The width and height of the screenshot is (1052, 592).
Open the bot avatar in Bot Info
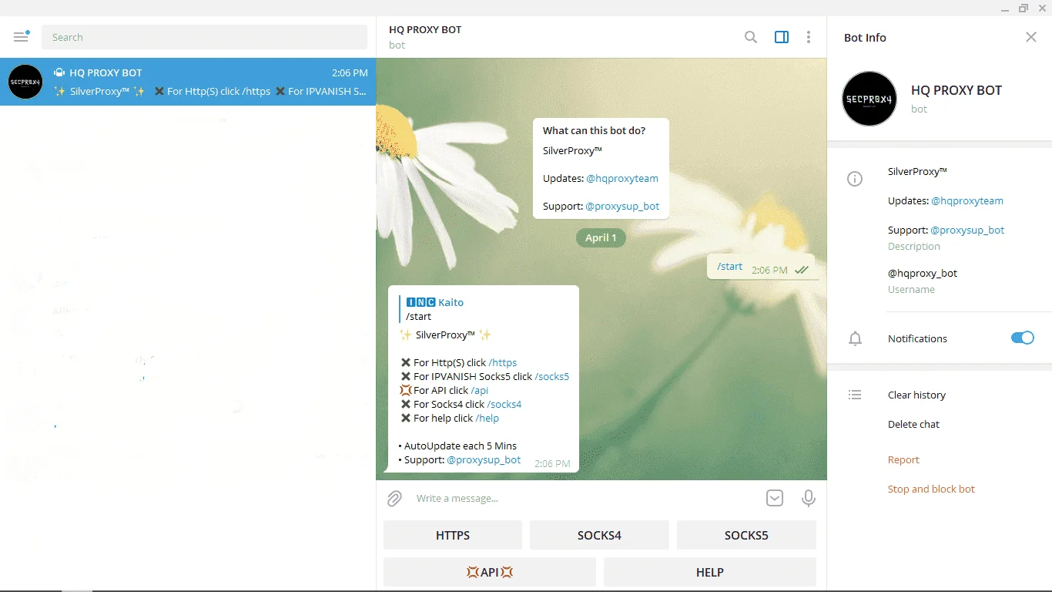coord(869,99)
